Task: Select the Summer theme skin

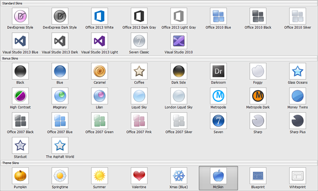Action: [x=99, y=176]
